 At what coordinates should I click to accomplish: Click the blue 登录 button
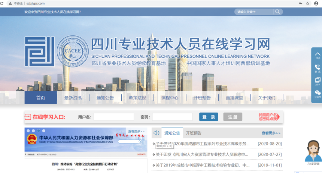[x=209, y=117]
